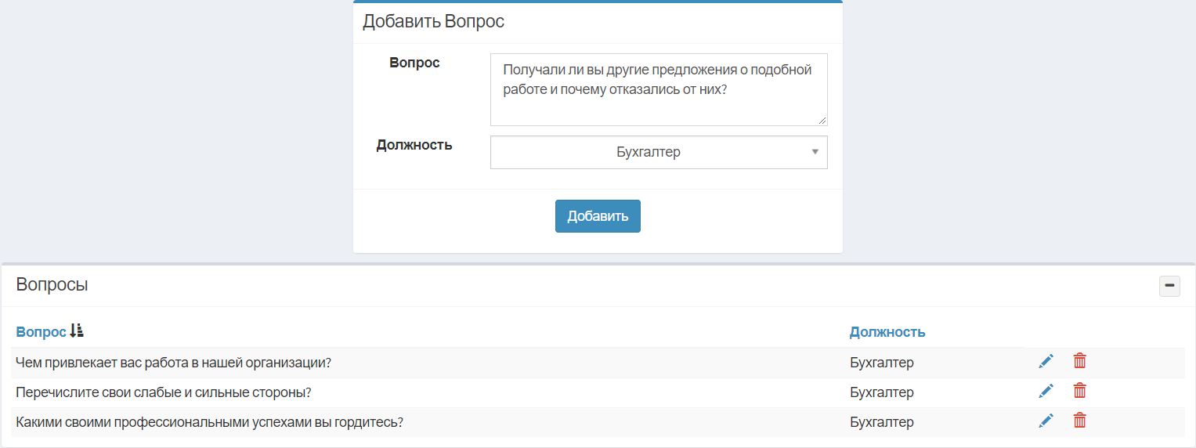Delete the question about attraction to our organization
This screenshot has height=448, width=1196.
[x=1079, y=361]
